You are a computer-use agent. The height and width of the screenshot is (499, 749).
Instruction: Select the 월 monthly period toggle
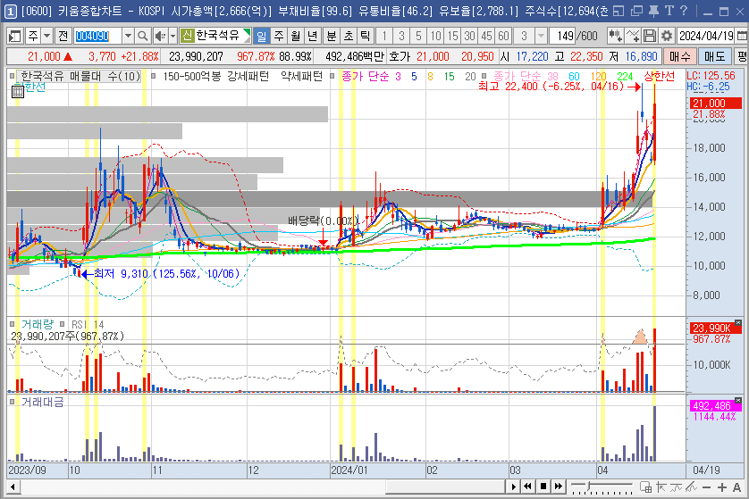coord(296,36)
